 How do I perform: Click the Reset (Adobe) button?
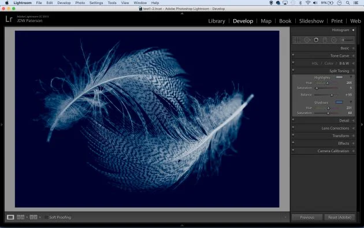(x=340, y=218)
